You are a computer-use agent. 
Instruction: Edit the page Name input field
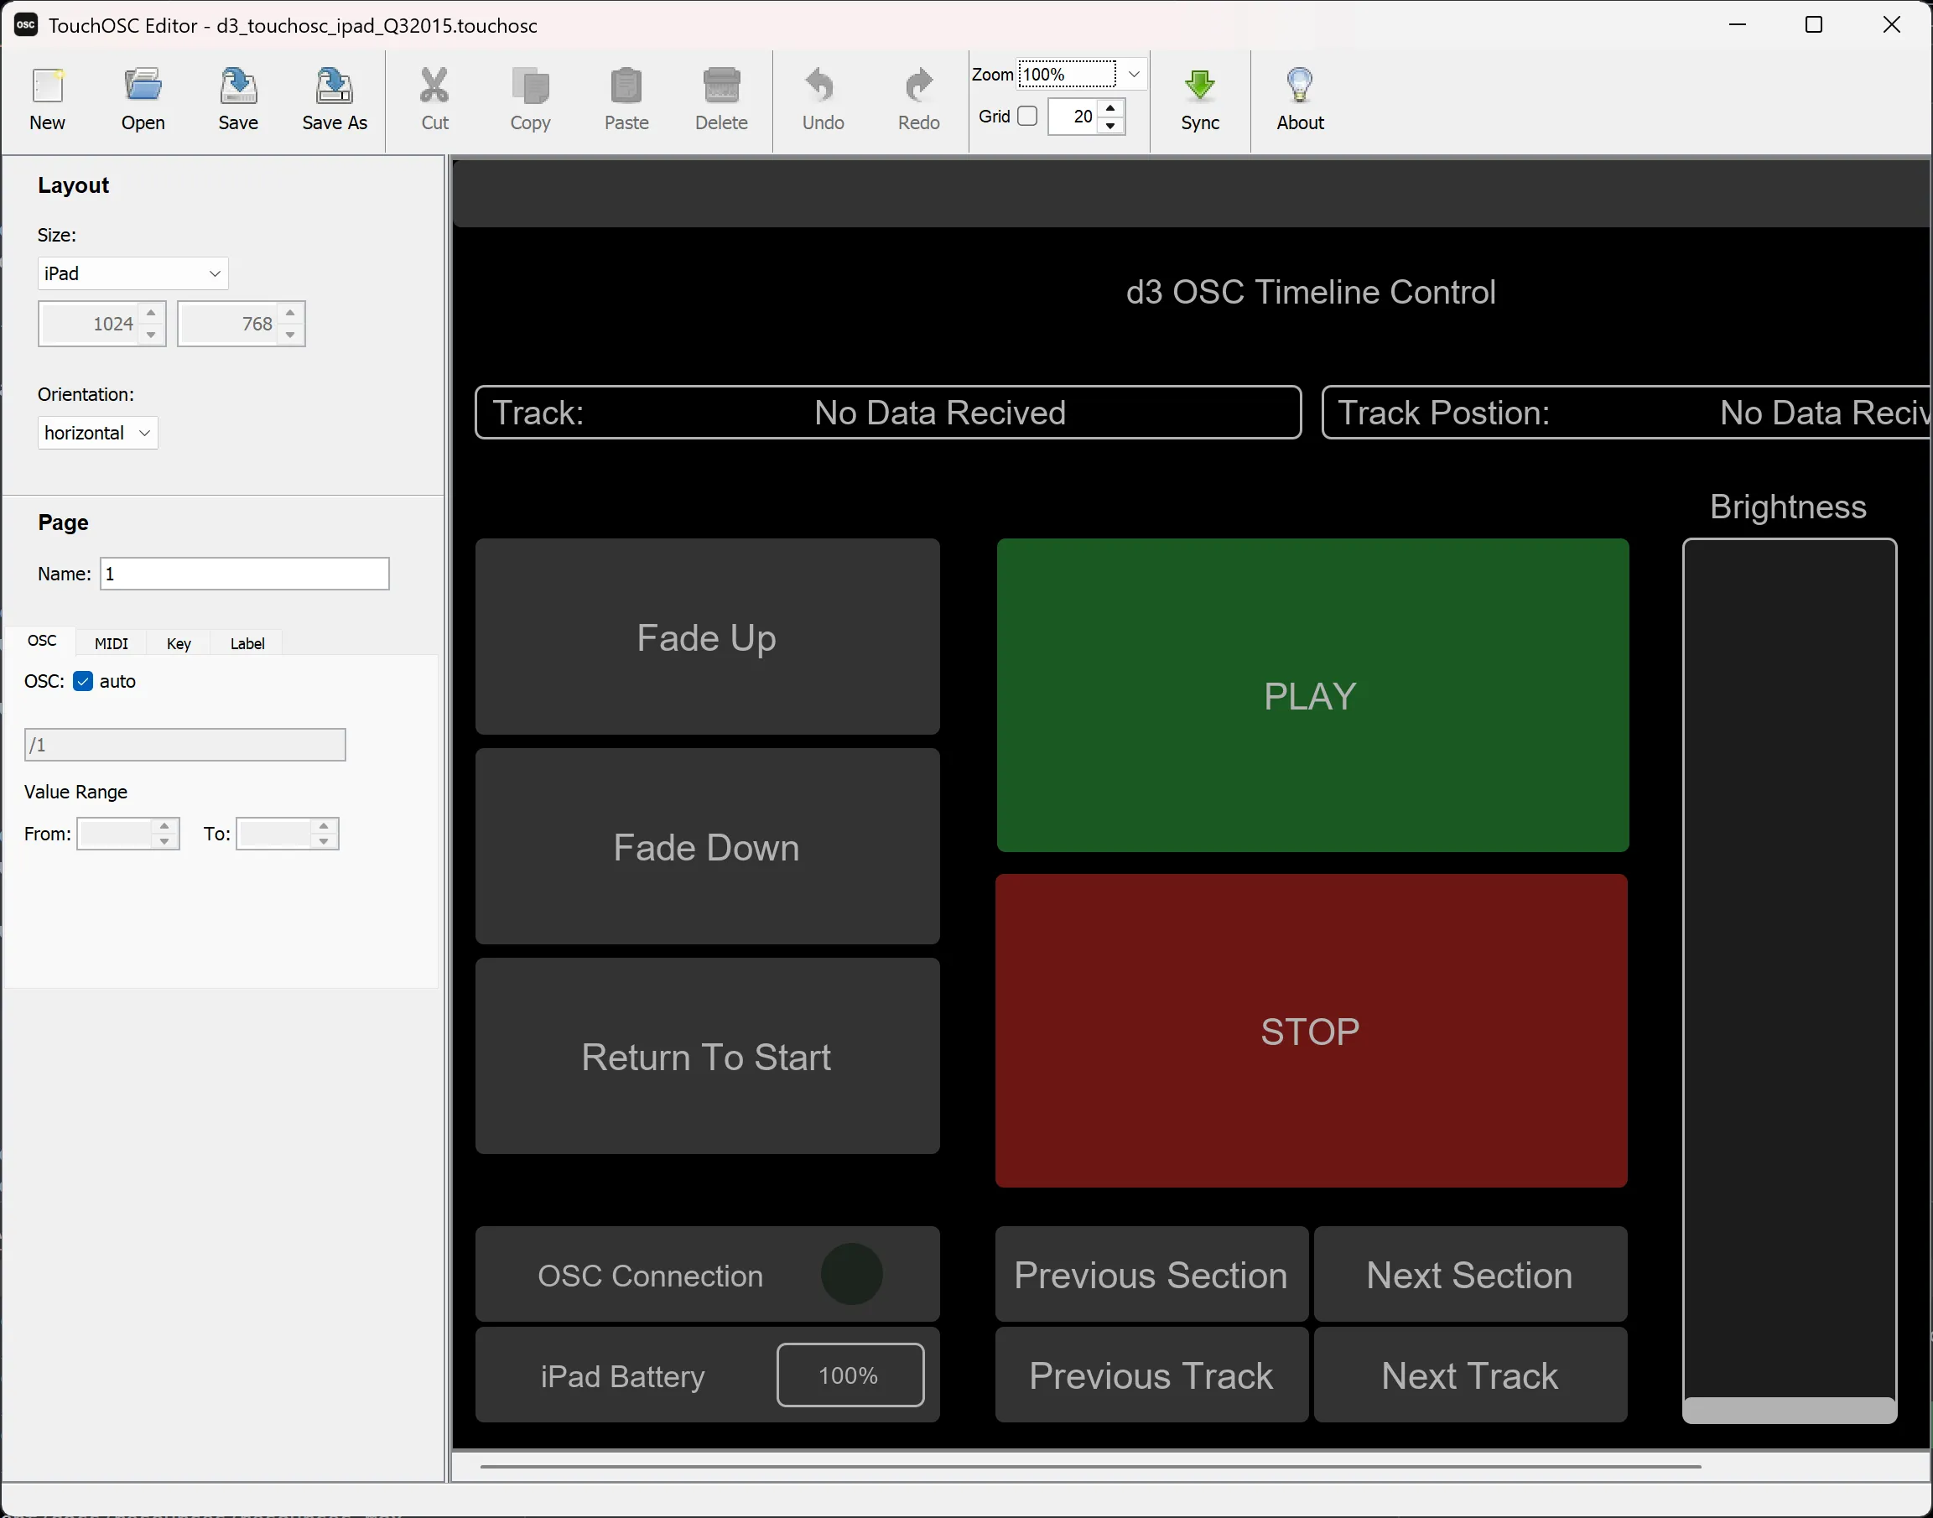point(244,574)
